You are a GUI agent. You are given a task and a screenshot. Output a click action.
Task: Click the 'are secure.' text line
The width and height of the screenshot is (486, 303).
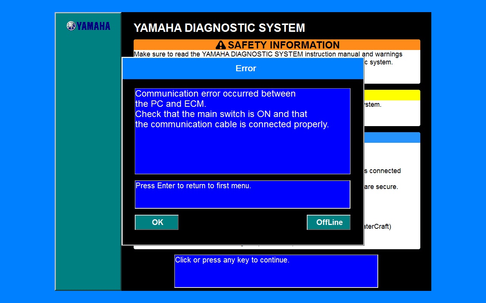(x=381, y=187)
